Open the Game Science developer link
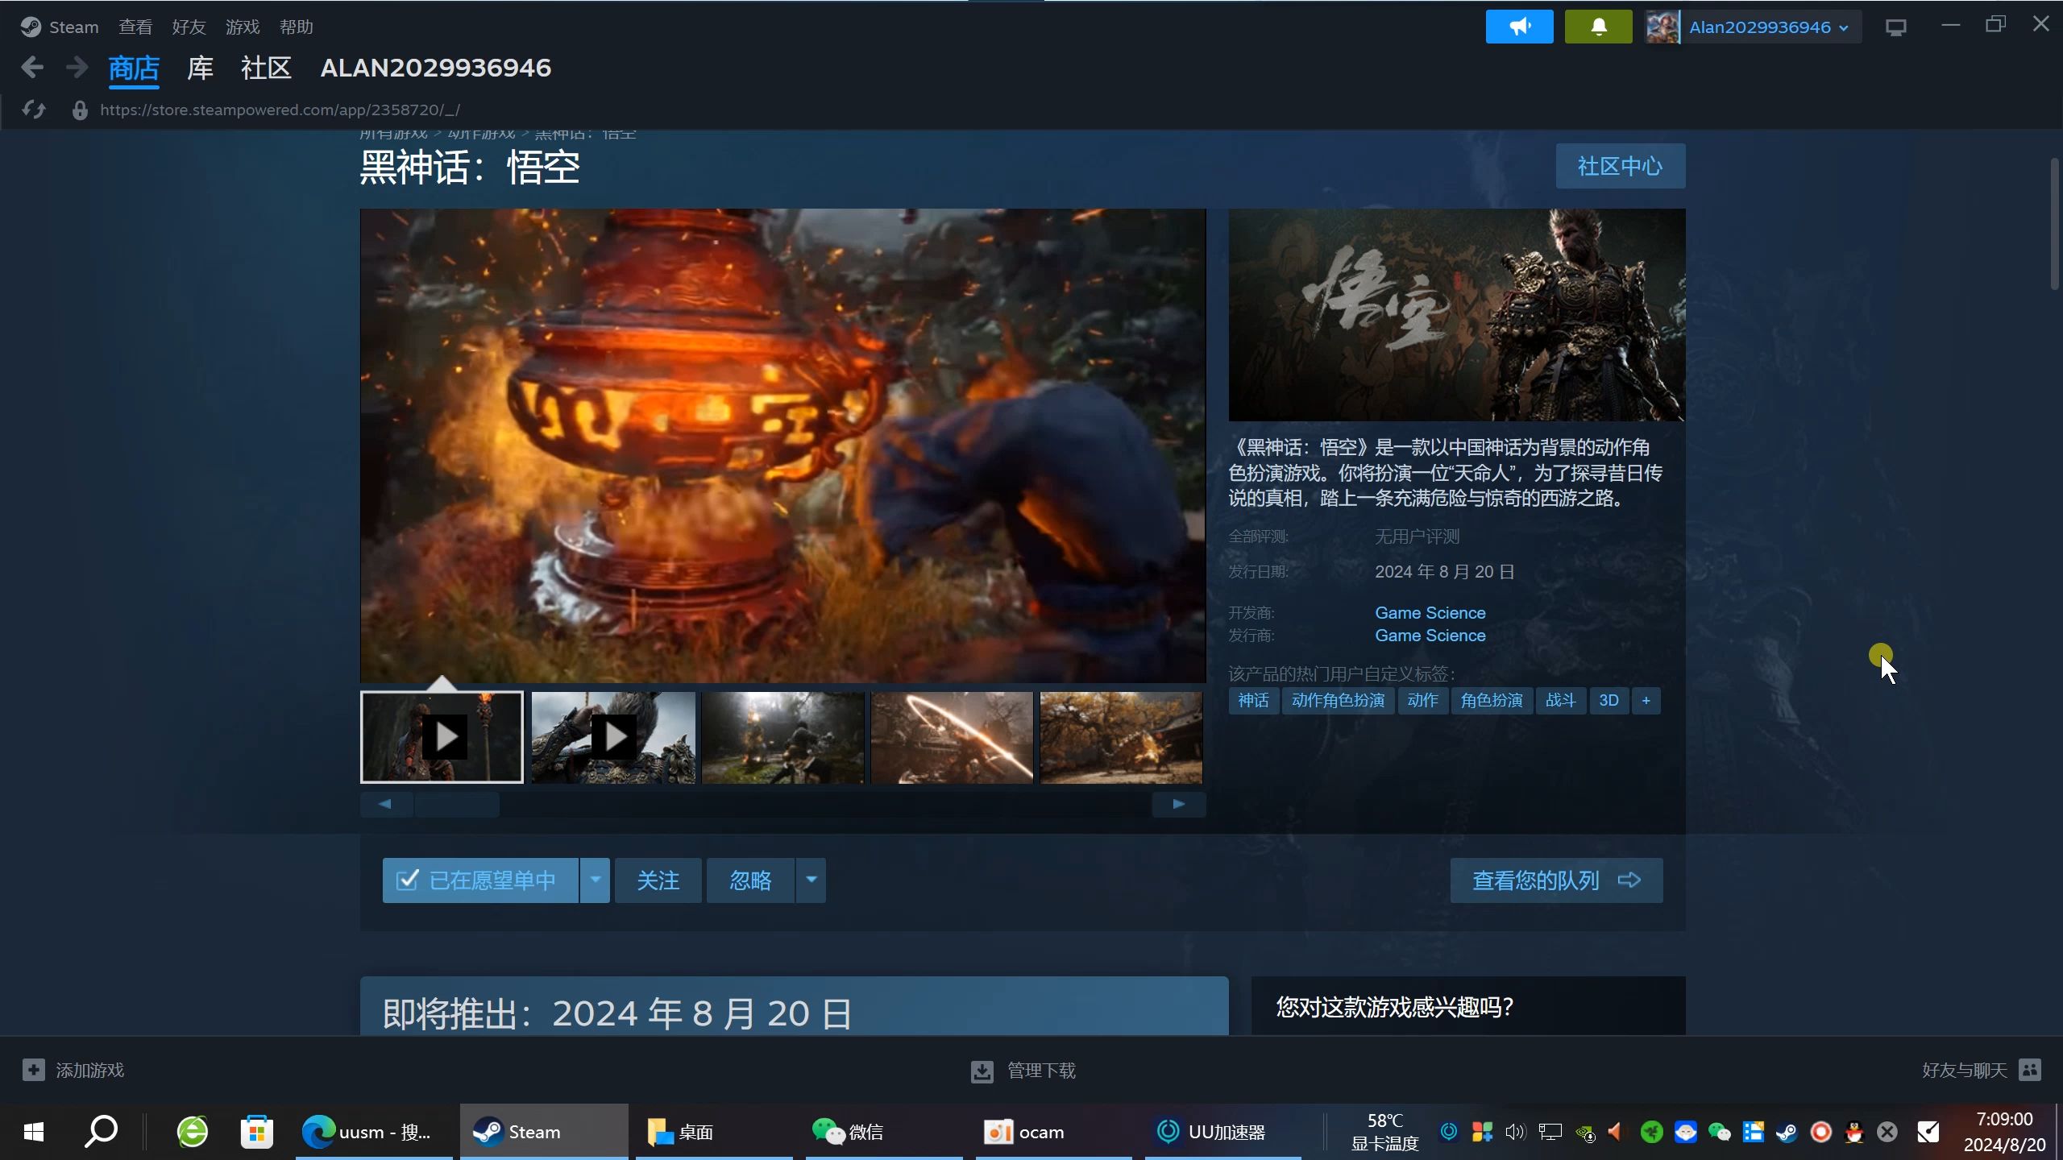This screenshot has height=1160, width=2063. [1430, 613]
